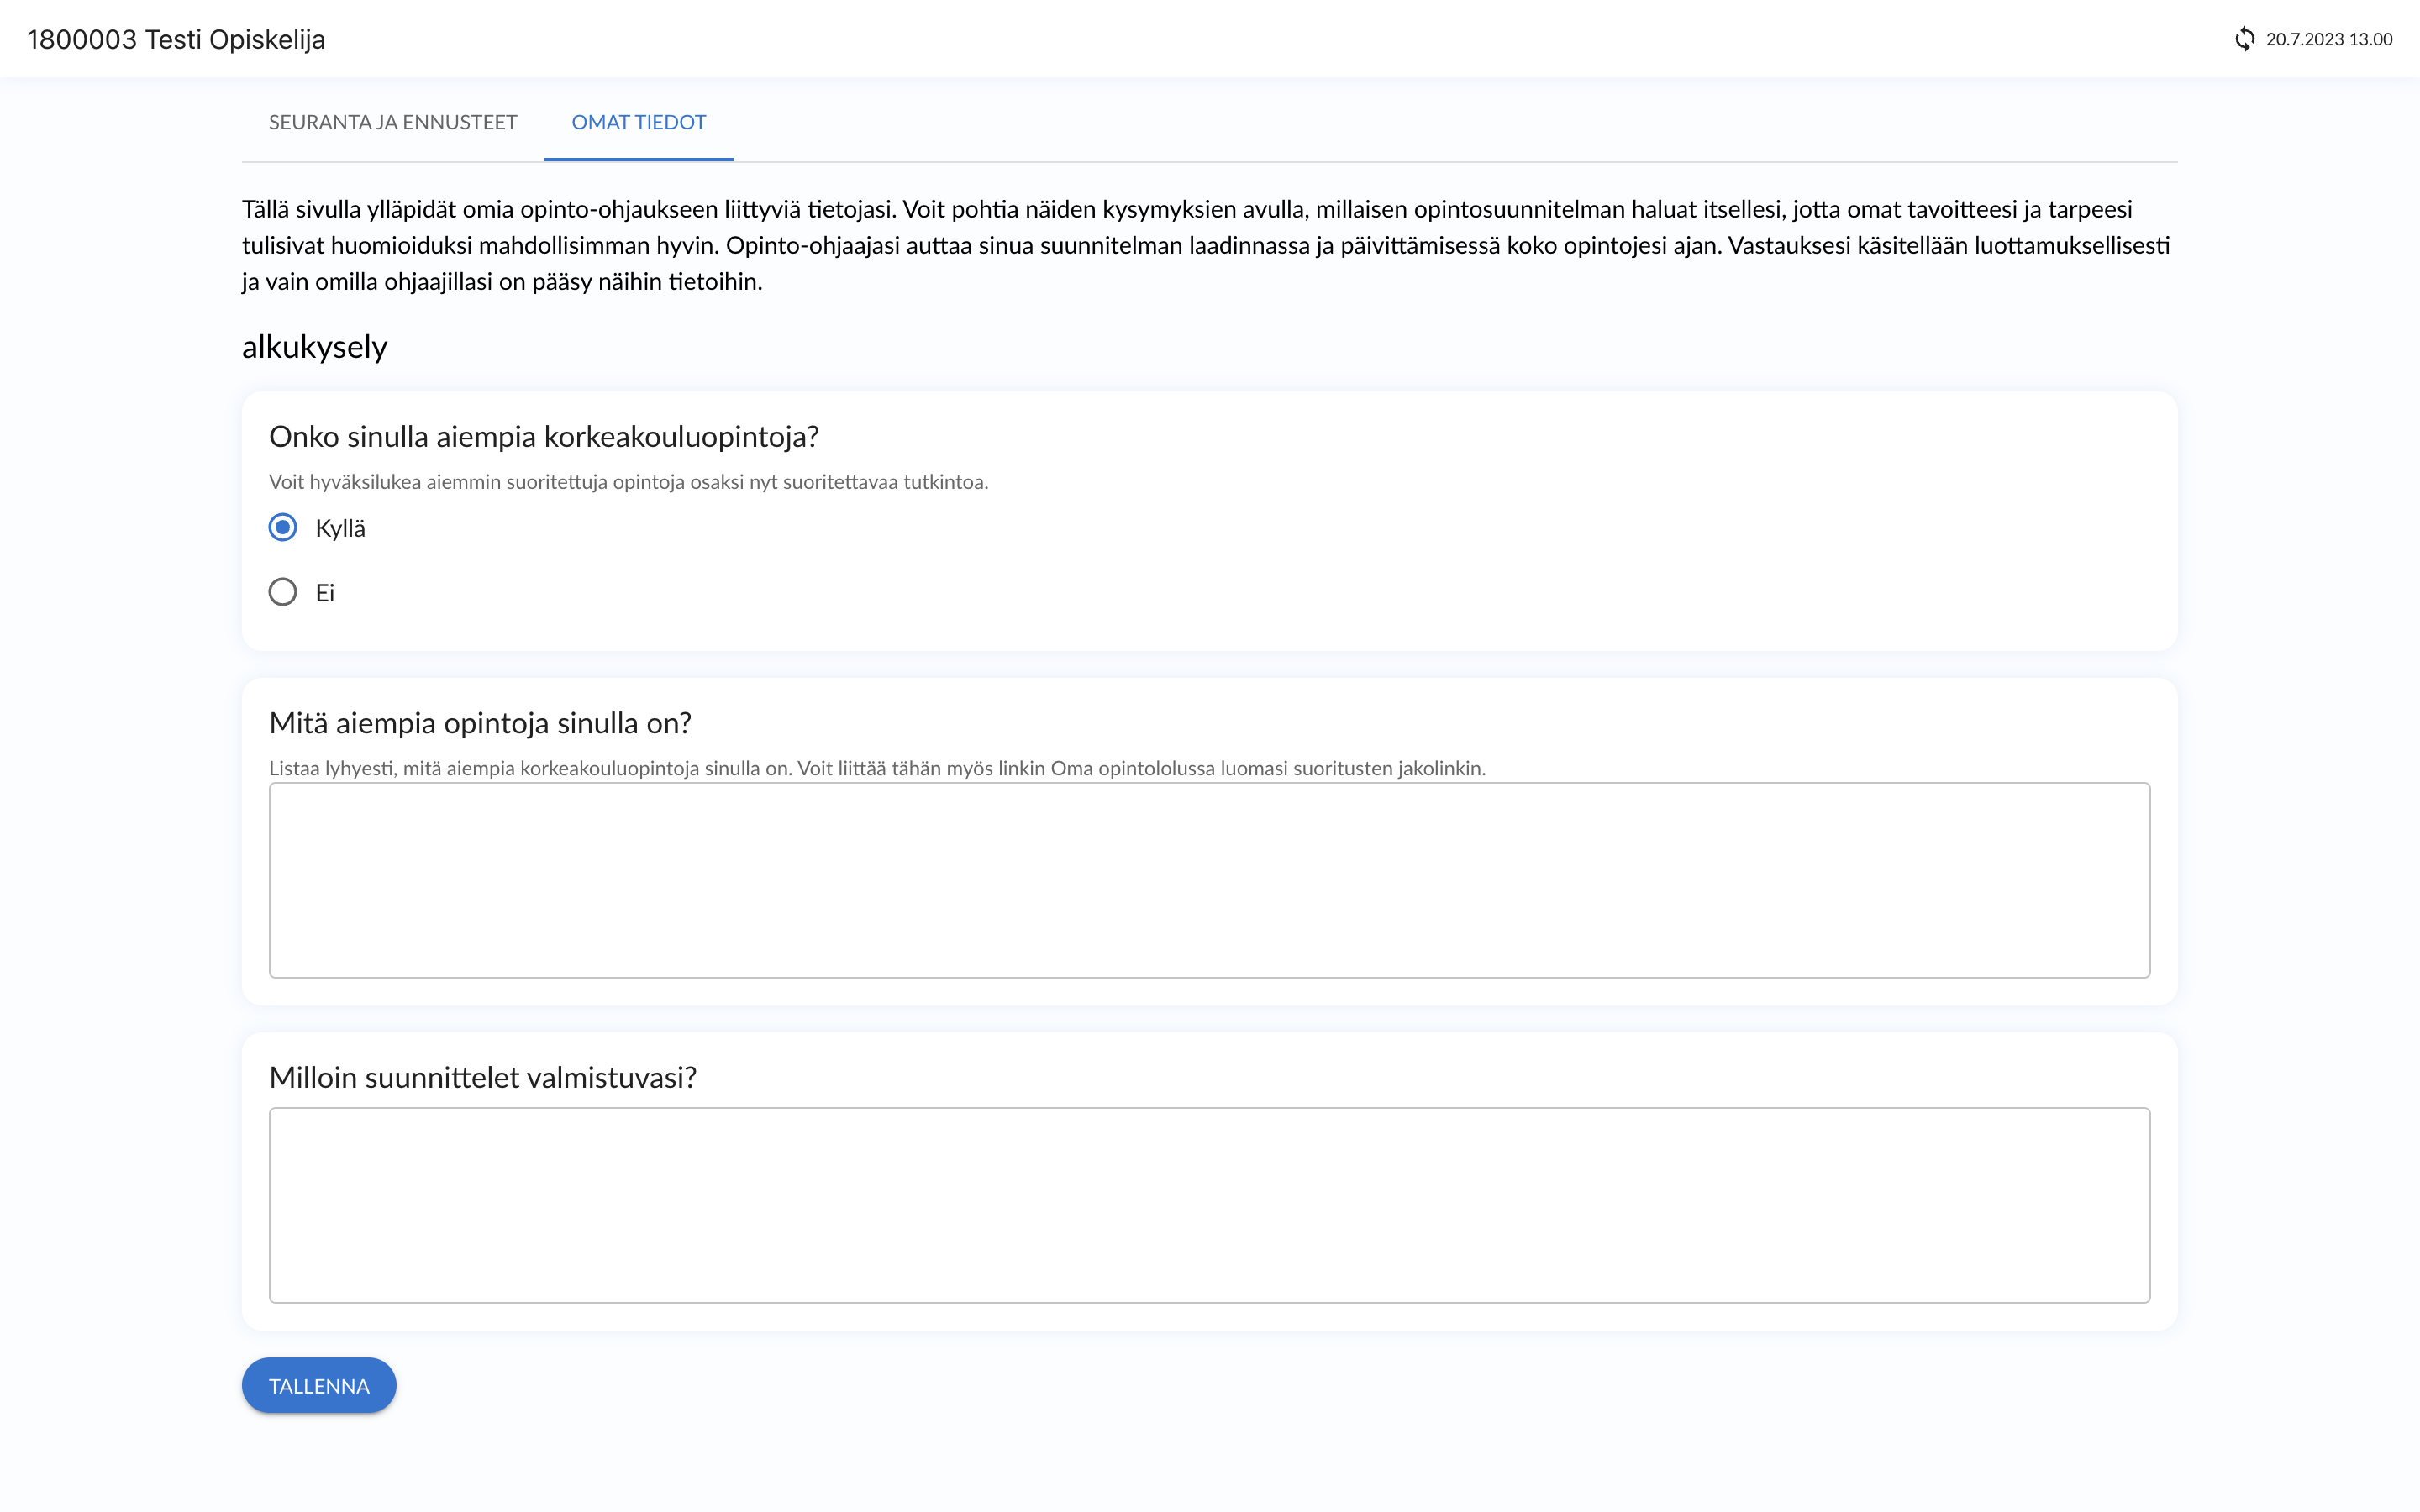The image size is (2420, 1512).
Task: Click the 'alkukysely' heading
Action: [314, 347]
